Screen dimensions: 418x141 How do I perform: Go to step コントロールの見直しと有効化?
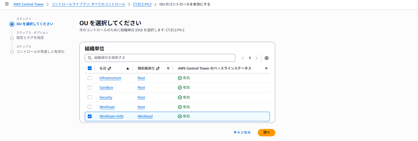pyautogui.click(x=40, y=51)
